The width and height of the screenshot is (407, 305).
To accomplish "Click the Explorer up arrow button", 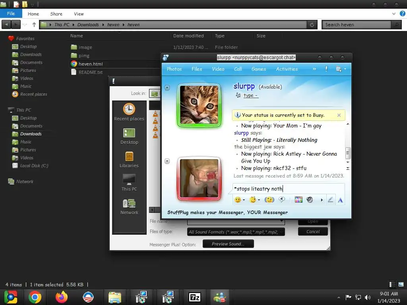I will coord(34,25).
